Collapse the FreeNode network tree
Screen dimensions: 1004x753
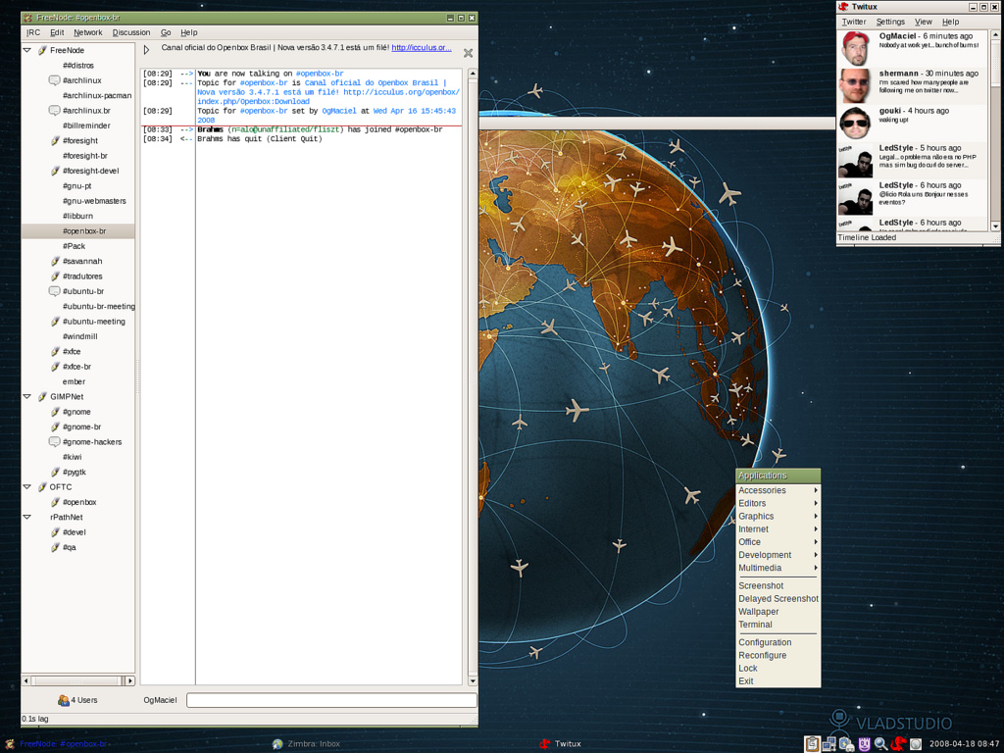tap(27, 50)
